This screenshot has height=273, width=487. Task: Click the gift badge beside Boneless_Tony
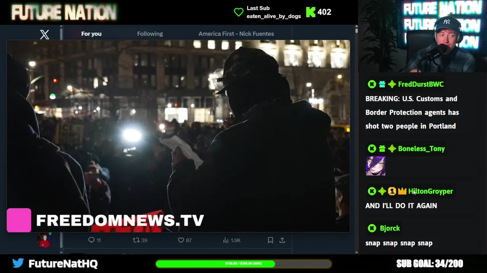coord(382,149)
